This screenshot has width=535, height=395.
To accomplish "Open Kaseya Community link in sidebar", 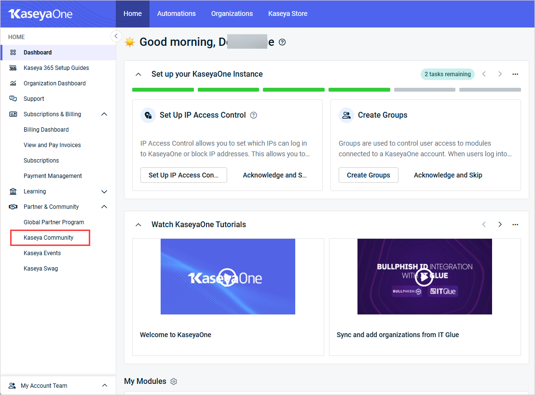I will coord(49,238).
